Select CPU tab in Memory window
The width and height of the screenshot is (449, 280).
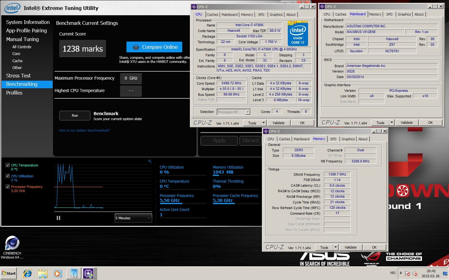271,139
